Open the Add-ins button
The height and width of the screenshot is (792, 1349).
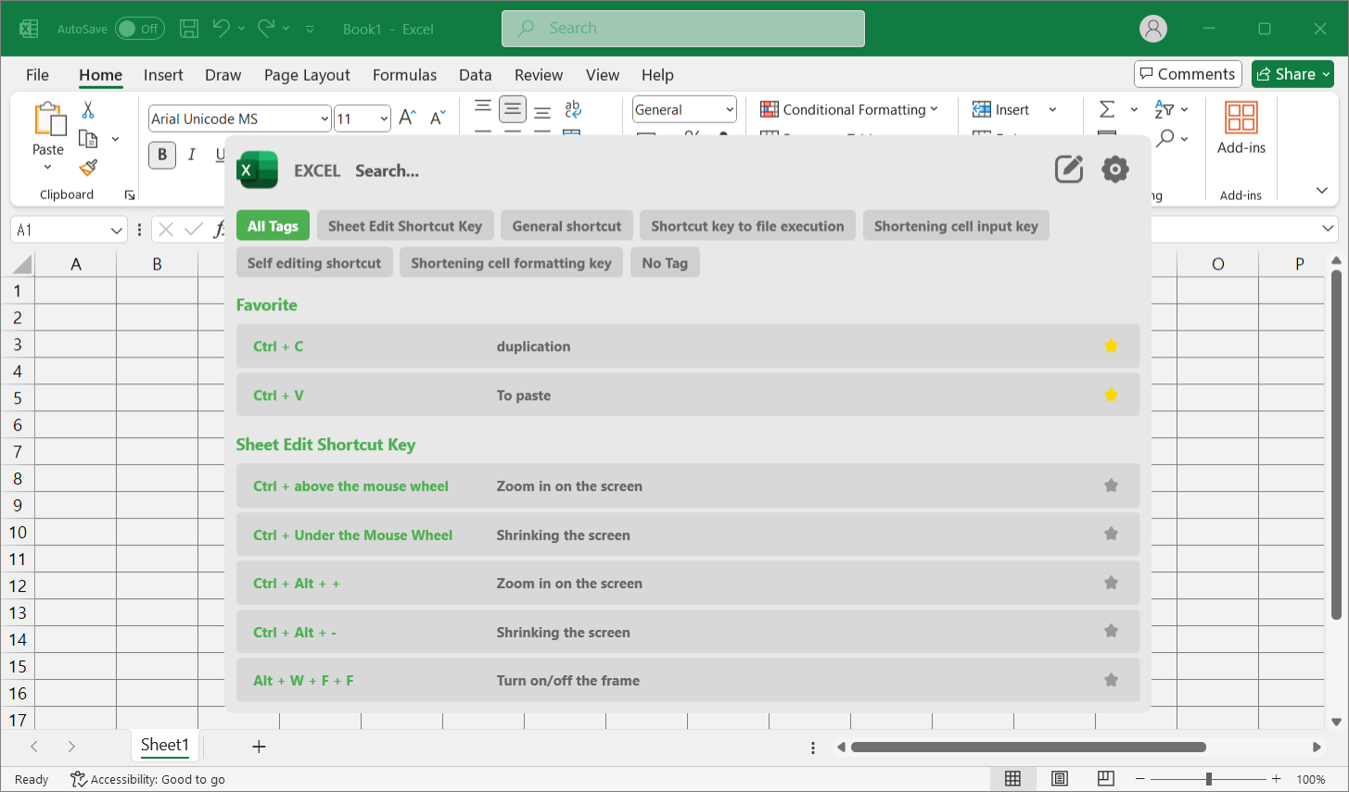[x=1241, y=128]
